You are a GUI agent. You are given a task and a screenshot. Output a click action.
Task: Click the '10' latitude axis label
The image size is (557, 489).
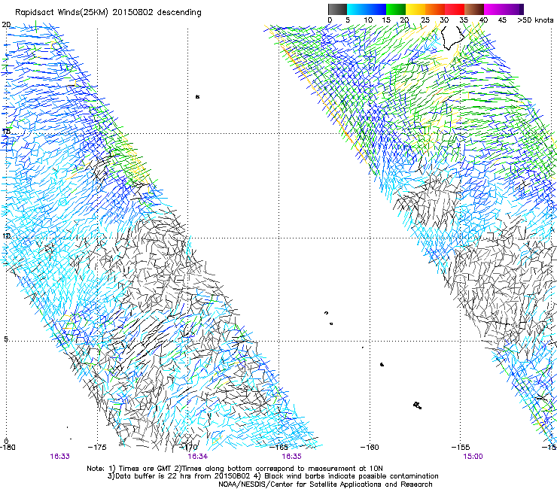pos(6,236)
